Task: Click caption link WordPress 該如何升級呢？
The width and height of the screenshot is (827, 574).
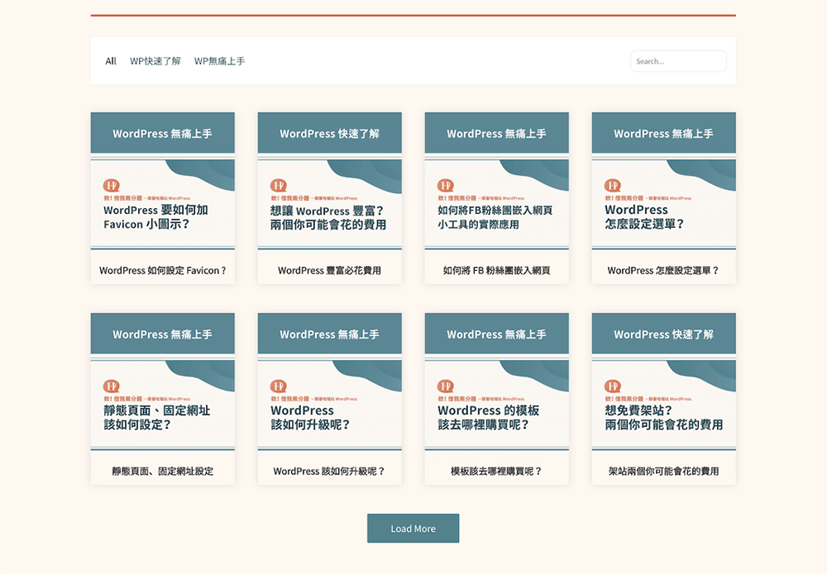Action: [x=330, y=472]
